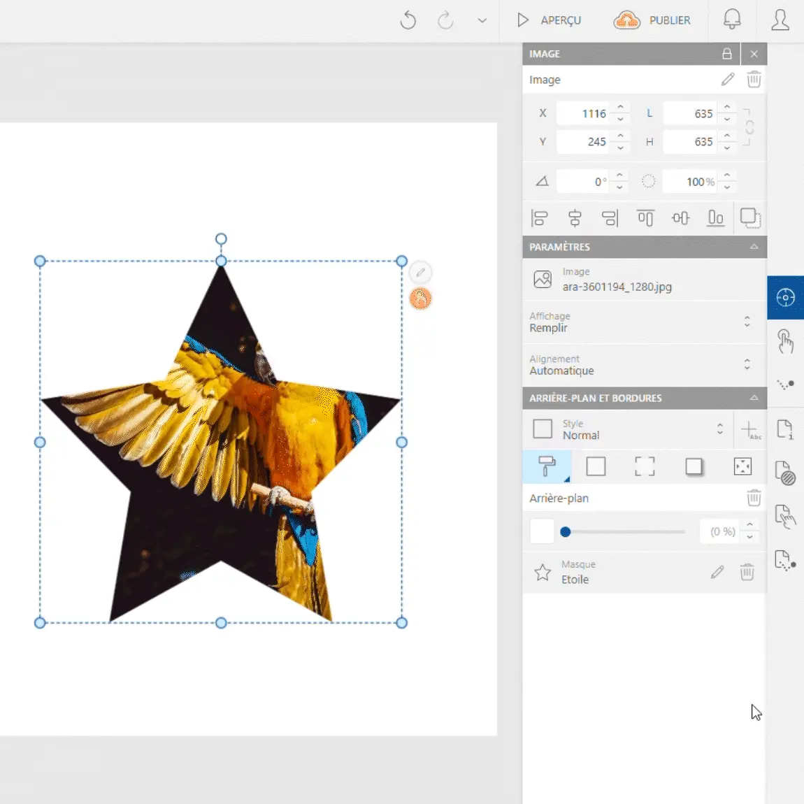This screenshot has height=804, width=804.
Task: Click the Aperçu preview button
Action: [550, 20]
